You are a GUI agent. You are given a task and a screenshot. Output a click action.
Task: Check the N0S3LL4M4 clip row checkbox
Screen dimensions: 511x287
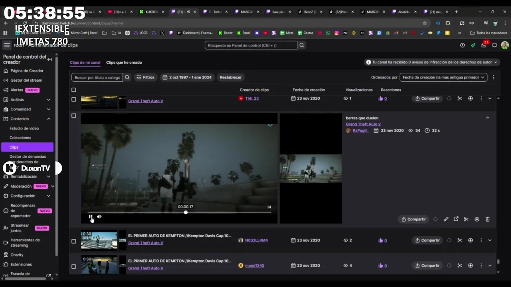(x=73, y=241)
